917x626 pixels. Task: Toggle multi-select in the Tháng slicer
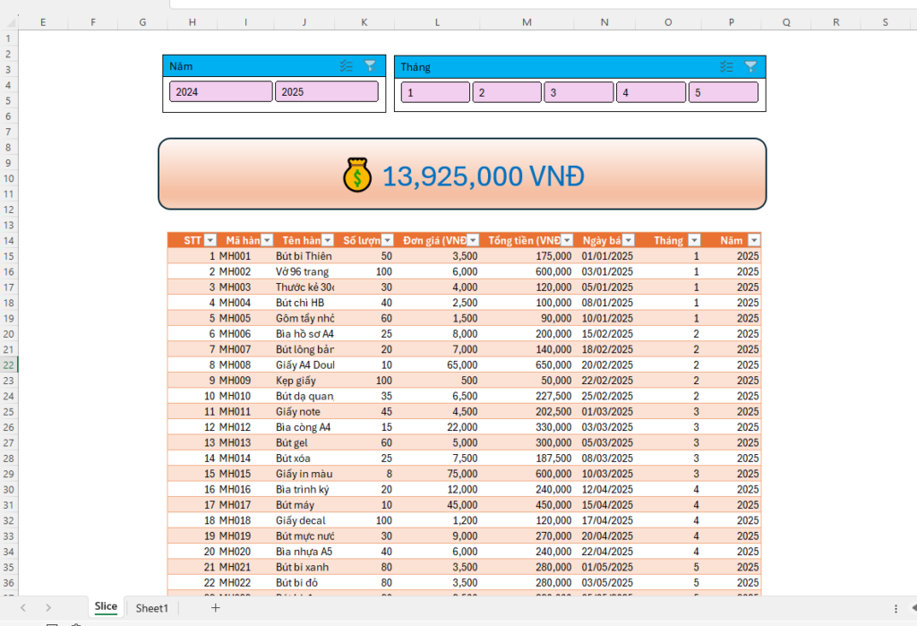(x=726, y=67)
